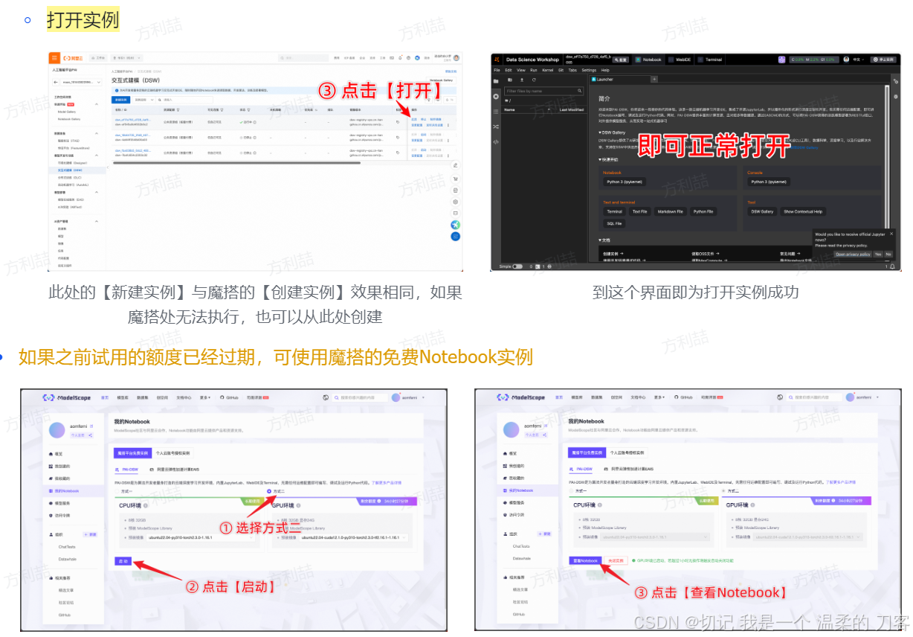Click the globe language icon in left ModelScope header
The height and width of the screenshot is (637, 913).
326,397
